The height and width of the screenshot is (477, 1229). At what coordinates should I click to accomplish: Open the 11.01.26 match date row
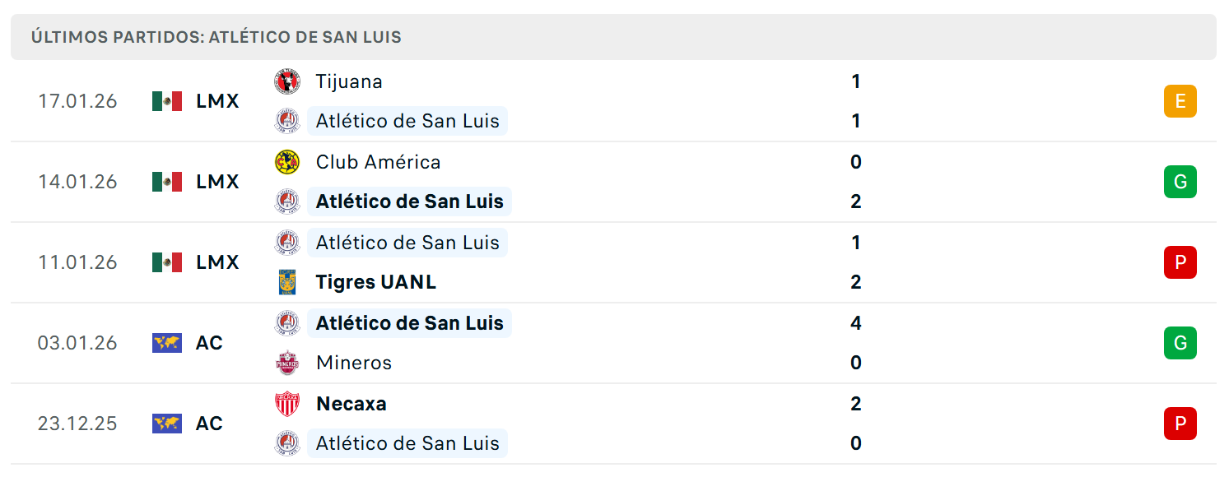(613, 262)
